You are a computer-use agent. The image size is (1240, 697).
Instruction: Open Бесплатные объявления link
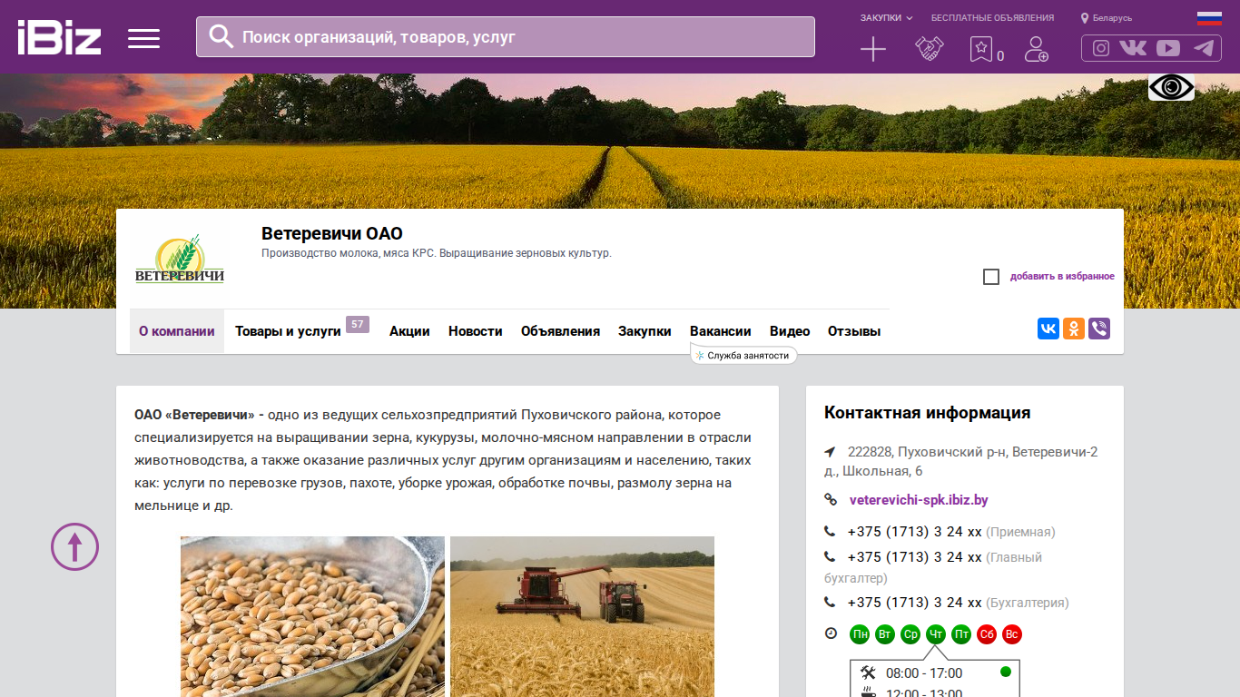tap(992, 17)
